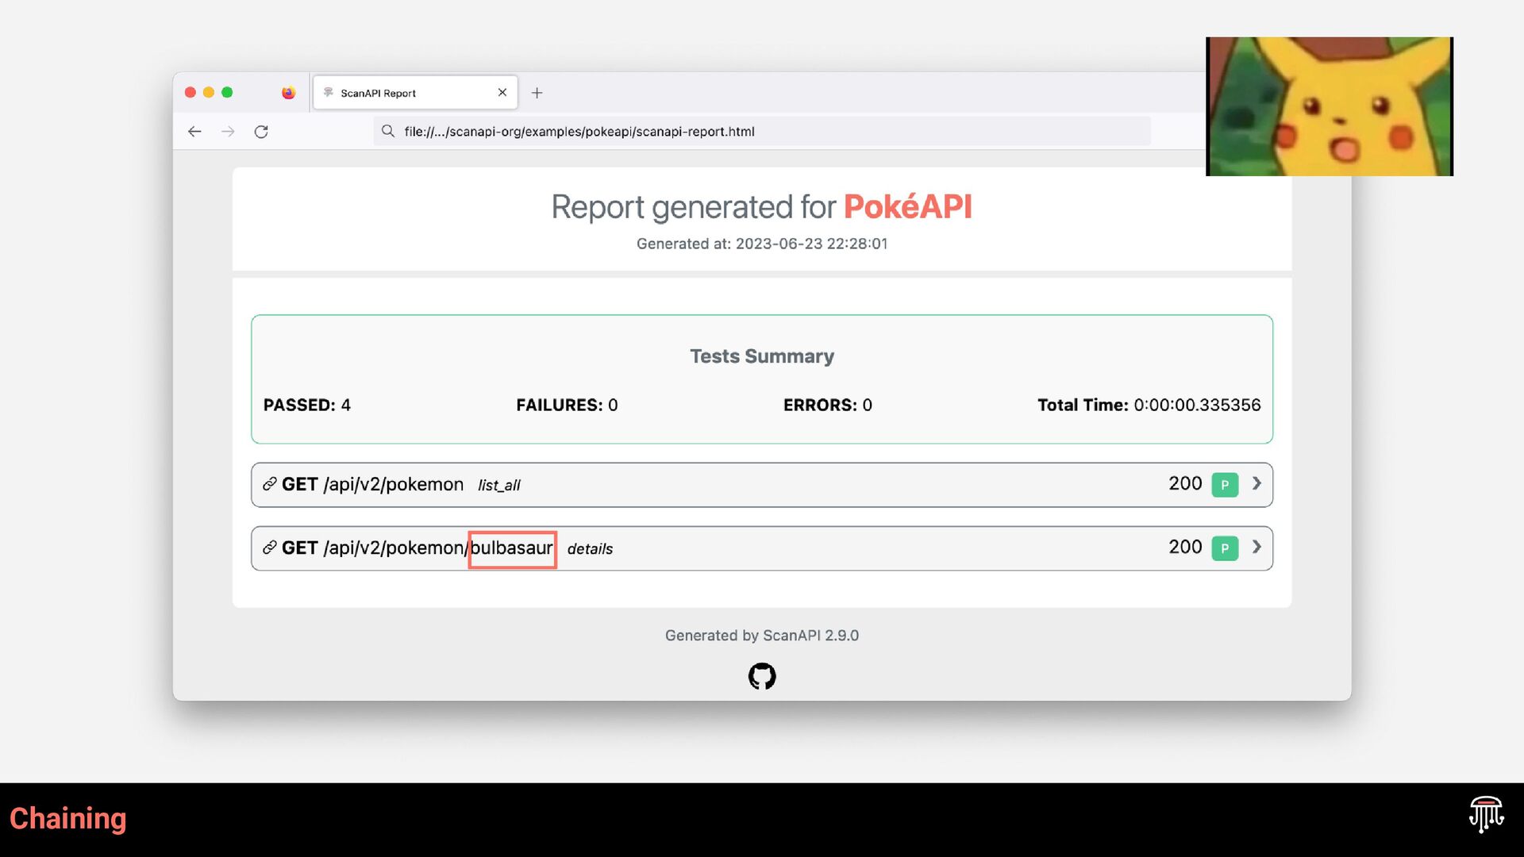Click the surprised Pikachu thumbnail
The width and height of the screenshot is (1524, 857).
coord(1329,106)
